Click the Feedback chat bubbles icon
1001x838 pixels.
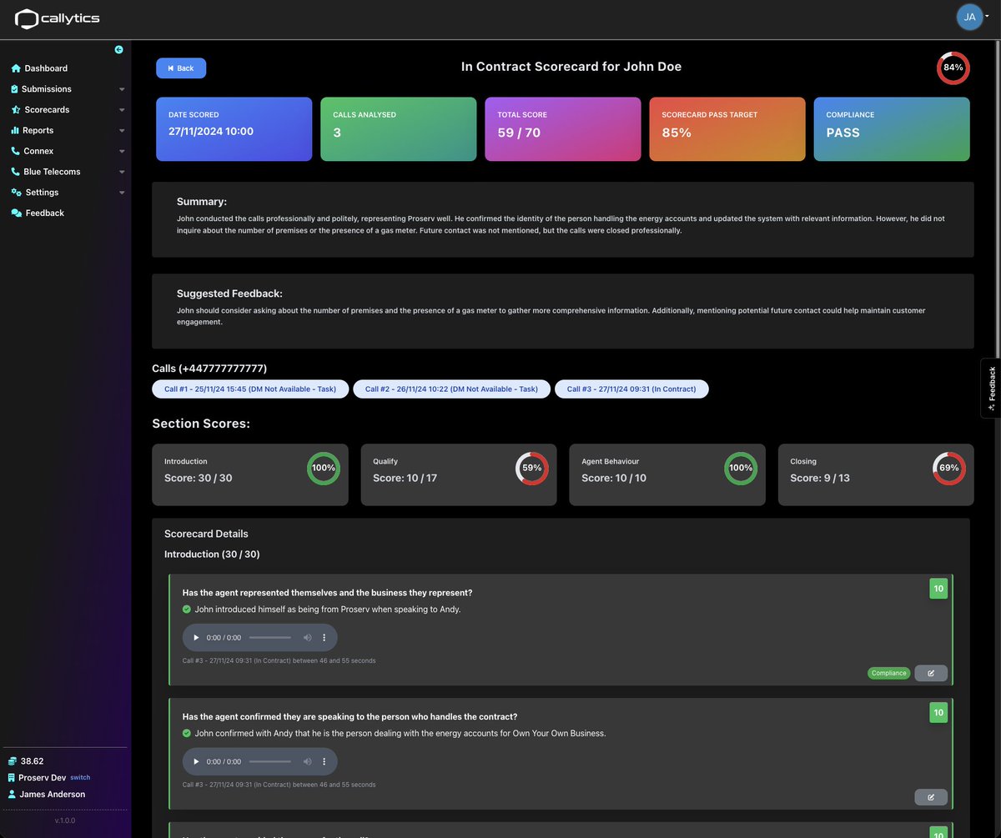17,213
